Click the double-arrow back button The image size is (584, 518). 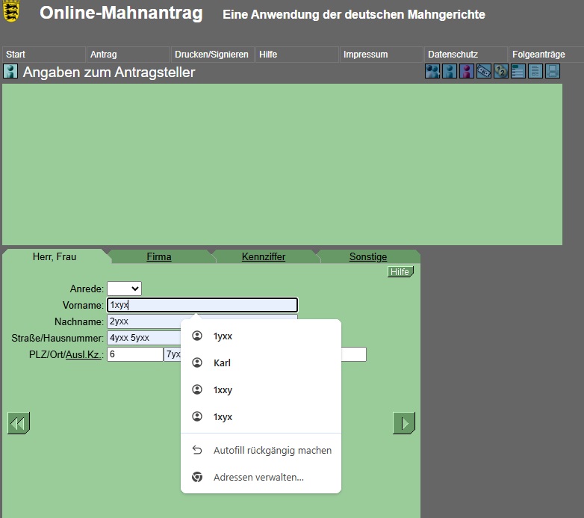coord(19,423)
